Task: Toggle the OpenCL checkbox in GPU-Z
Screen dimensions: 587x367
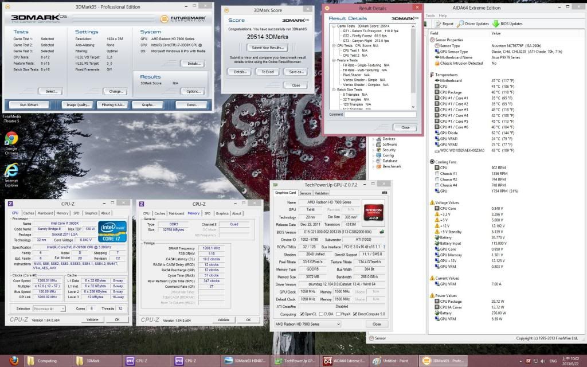Action: [x=302, y=314]
